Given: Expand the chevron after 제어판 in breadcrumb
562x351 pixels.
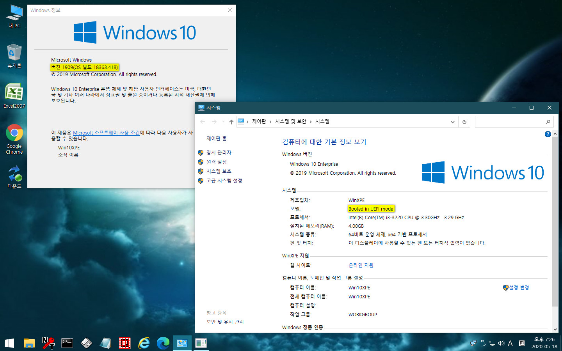Looking at the screenshot, I should point(270,122).
